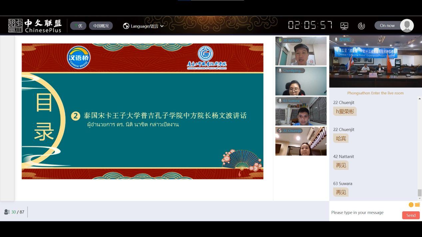Click 再见 message from 63 Suwara
Image resolution: width=422 pixels, height=237 pixels.
341,192
